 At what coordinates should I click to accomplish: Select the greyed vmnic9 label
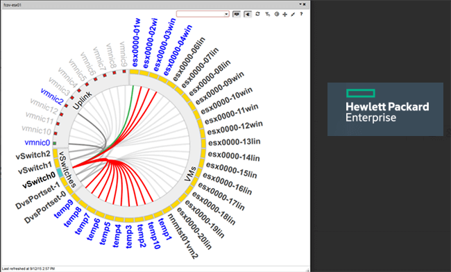point(123,54)
